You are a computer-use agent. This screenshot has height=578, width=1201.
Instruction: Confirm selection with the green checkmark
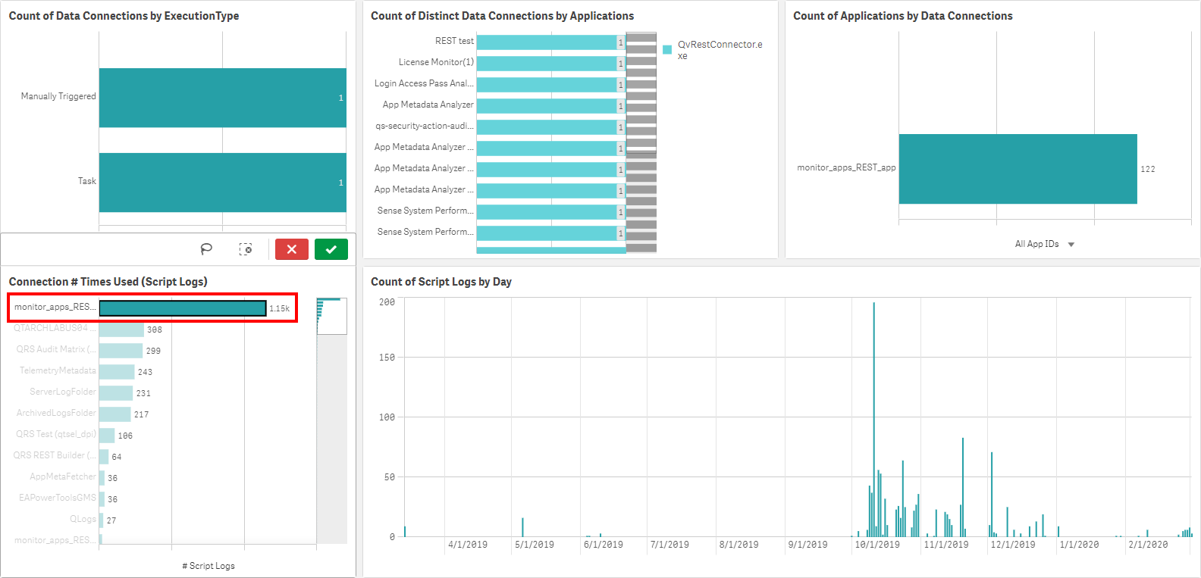tap(331, 249)
